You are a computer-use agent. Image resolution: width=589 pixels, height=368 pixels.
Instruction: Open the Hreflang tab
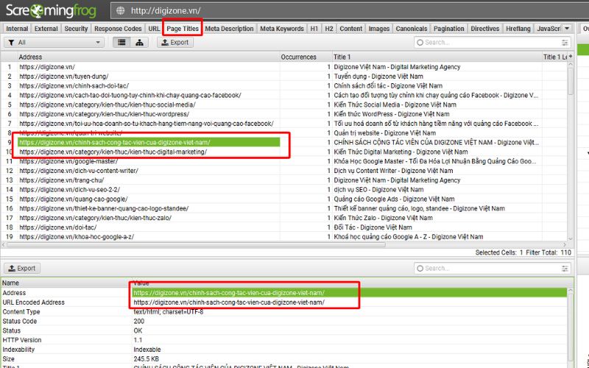pos(518,29)
